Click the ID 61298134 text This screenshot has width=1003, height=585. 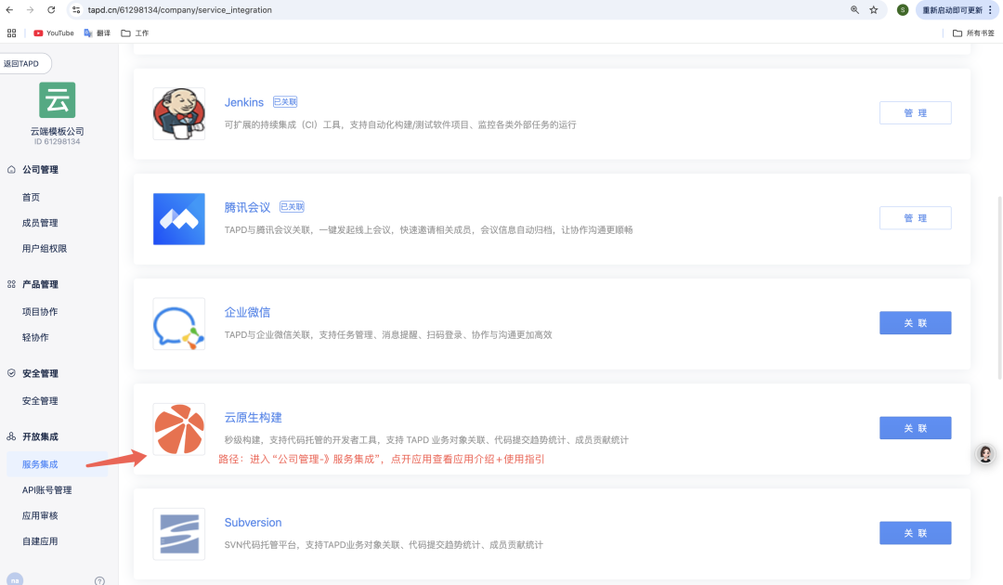[57, 141]
